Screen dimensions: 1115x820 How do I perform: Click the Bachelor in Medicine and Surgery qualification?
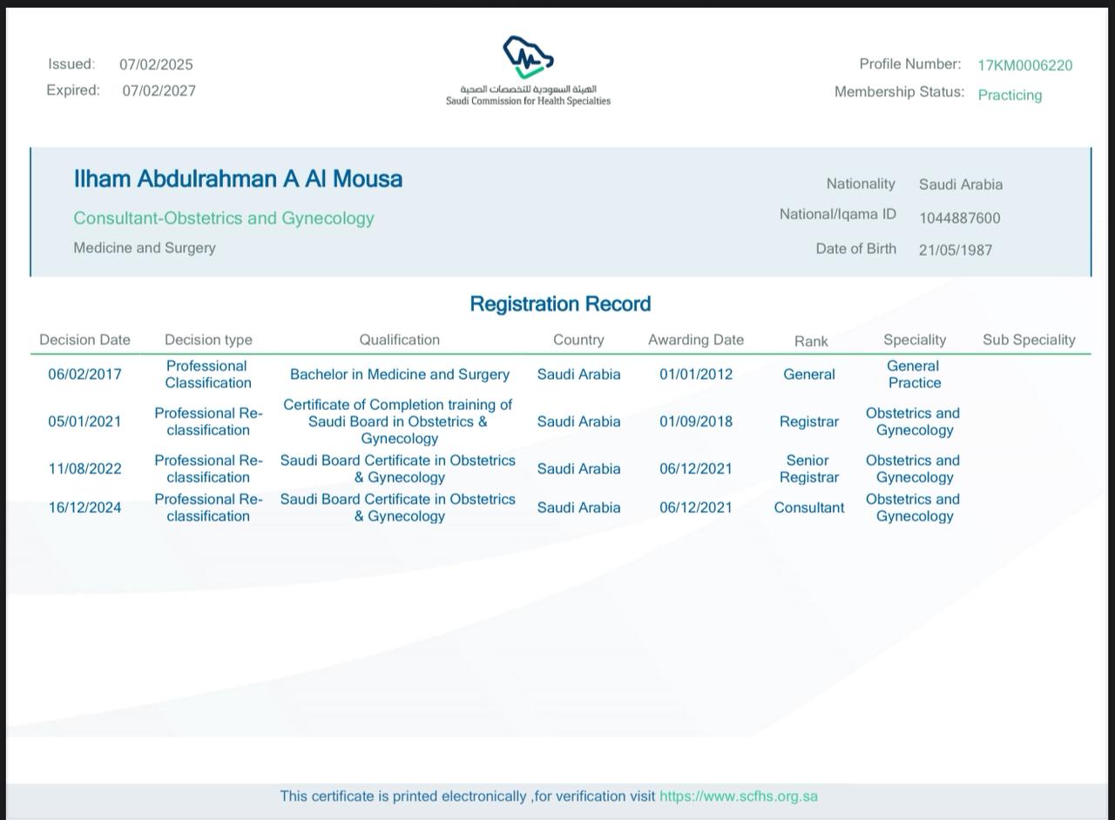pos(400,373)
